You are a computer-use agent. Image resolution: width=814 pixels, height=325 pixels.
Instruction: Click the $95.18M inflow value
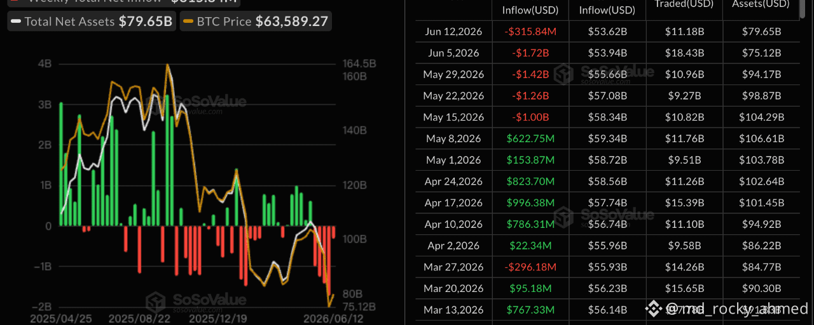tap(530, 289)
